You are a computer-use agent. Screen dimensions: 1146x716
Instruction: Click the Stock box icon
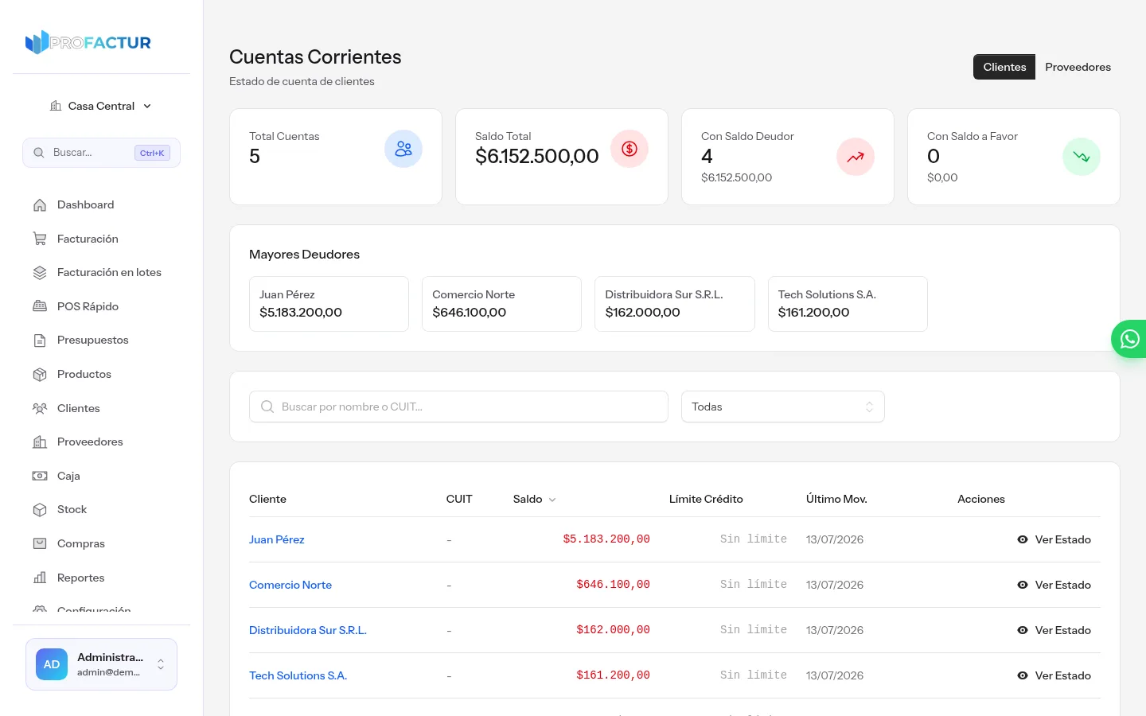(40, 510)
